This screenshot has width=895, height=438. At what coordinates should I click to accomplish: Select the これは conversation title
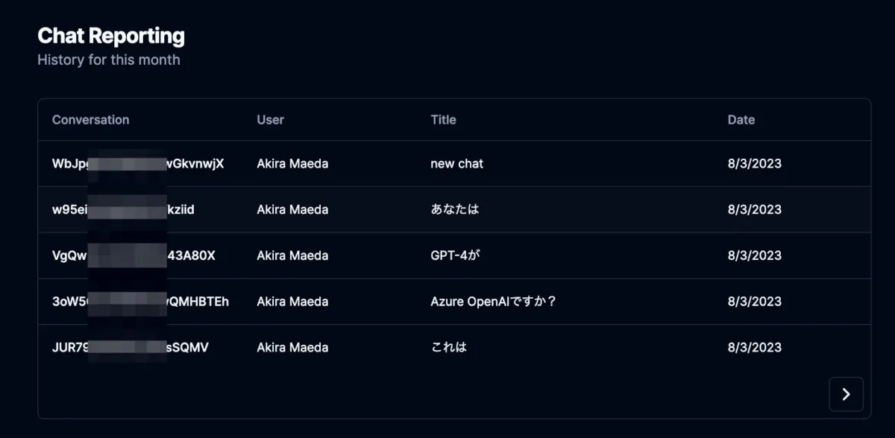pyautogui.click(x=448, y=347)
